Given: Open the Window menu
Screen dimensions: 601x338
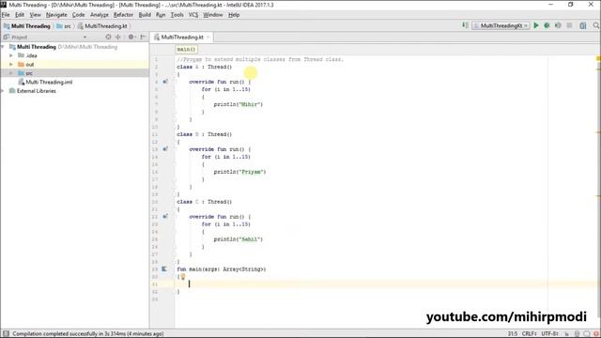Looking at the screenshot, I should (x=213, y=15).
